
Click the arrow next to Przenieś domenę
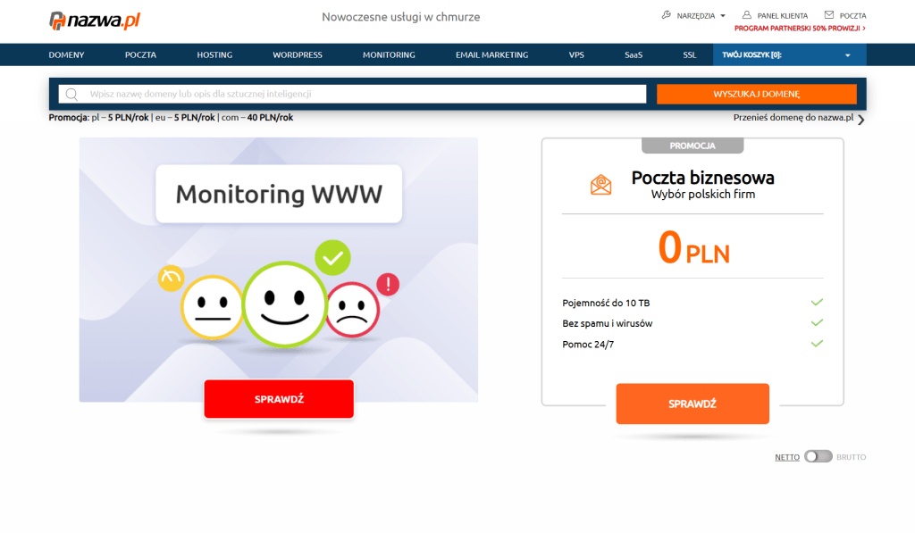[861, 120]
